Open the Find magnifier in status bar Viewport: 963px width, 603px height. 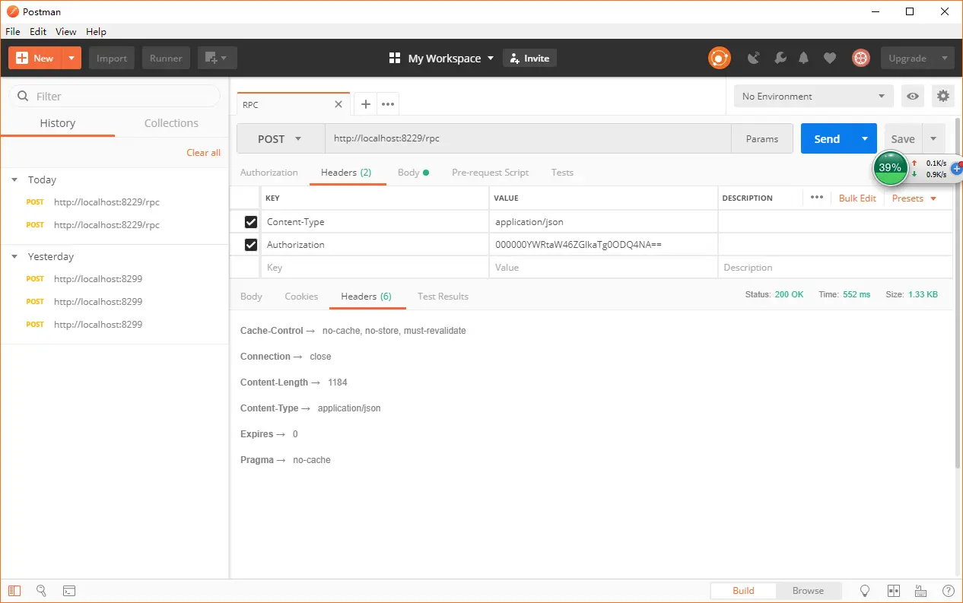[x=42, y=590]
